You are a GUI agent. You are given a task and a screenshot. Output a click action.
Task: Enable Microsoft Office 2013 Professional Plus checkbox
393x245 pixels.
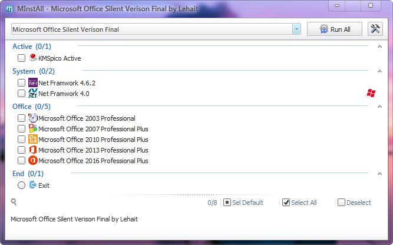[22, 150]
